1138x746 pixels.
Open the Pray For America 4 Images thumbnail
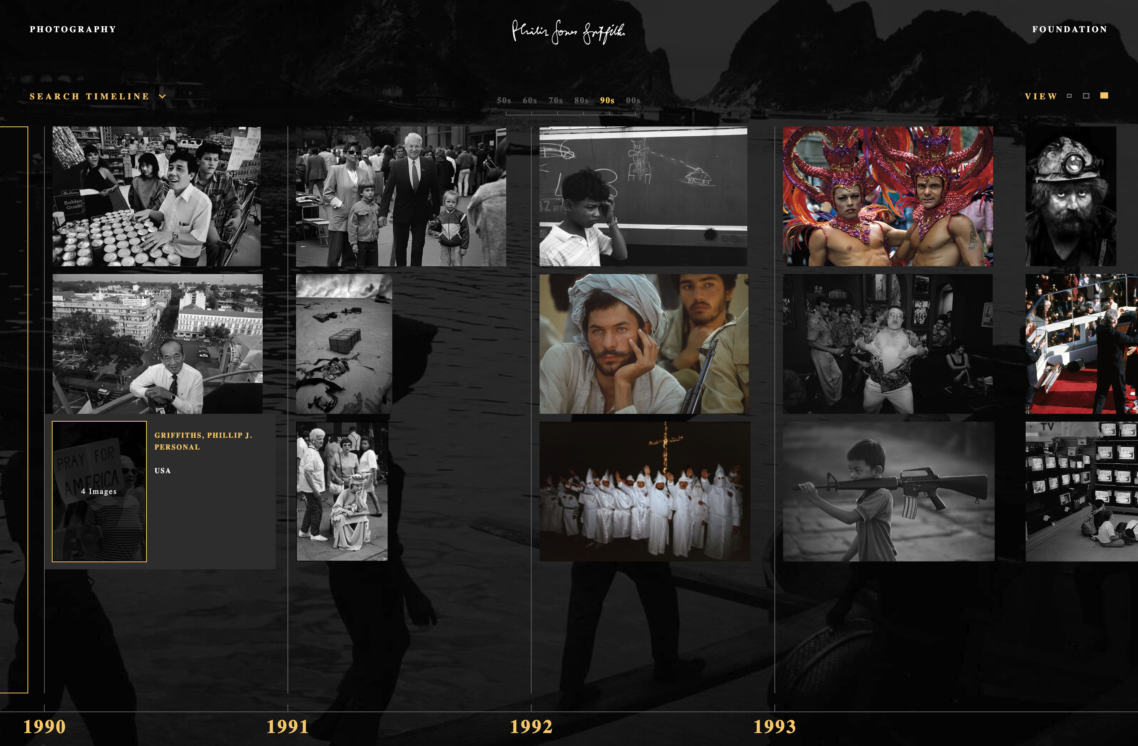pyautogui.click(x=99, y=491)
